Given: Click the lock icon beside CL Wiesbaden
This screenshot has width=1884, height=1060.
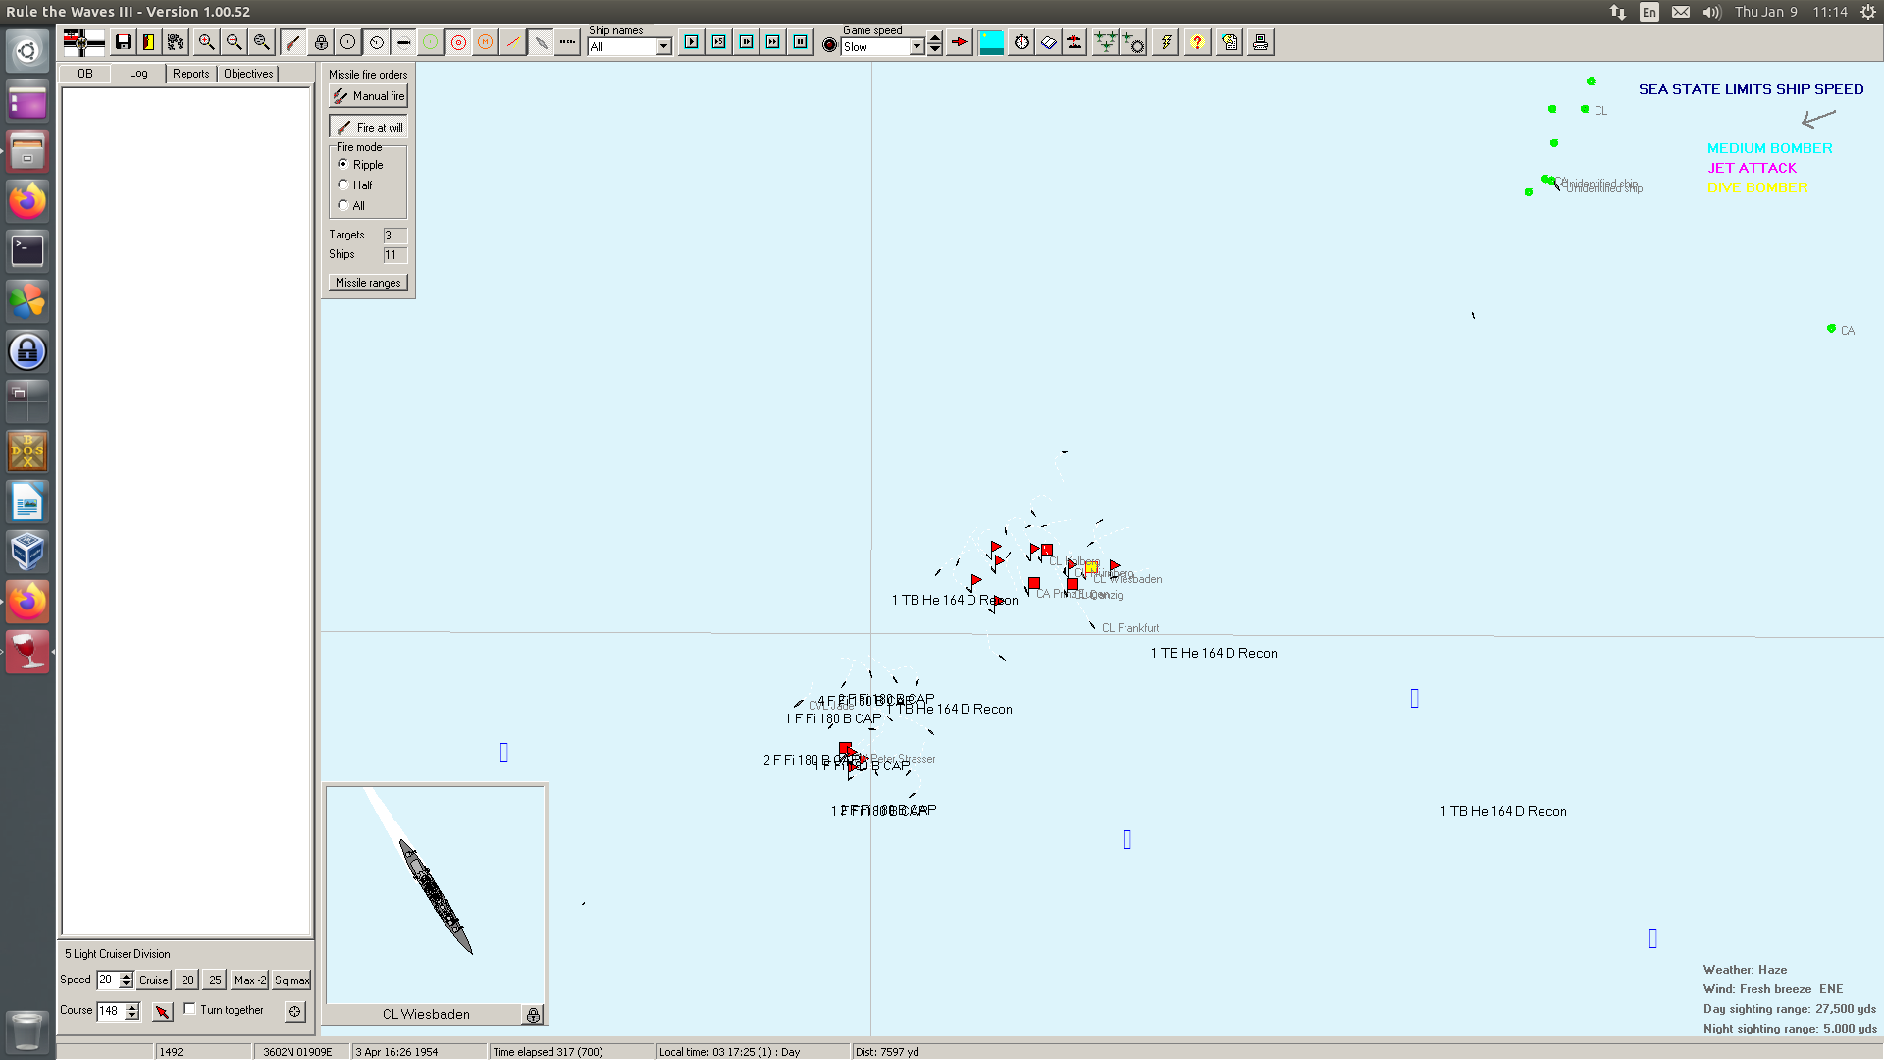Looking at the screenshot, I should (533, 1015).
